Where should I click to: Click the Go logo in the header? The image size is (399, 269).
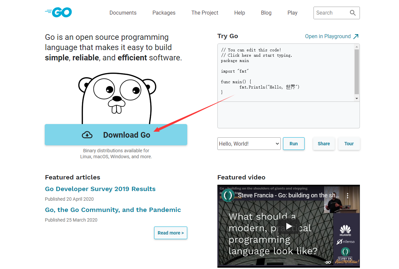pyautogui.click(x=58, y=13)
